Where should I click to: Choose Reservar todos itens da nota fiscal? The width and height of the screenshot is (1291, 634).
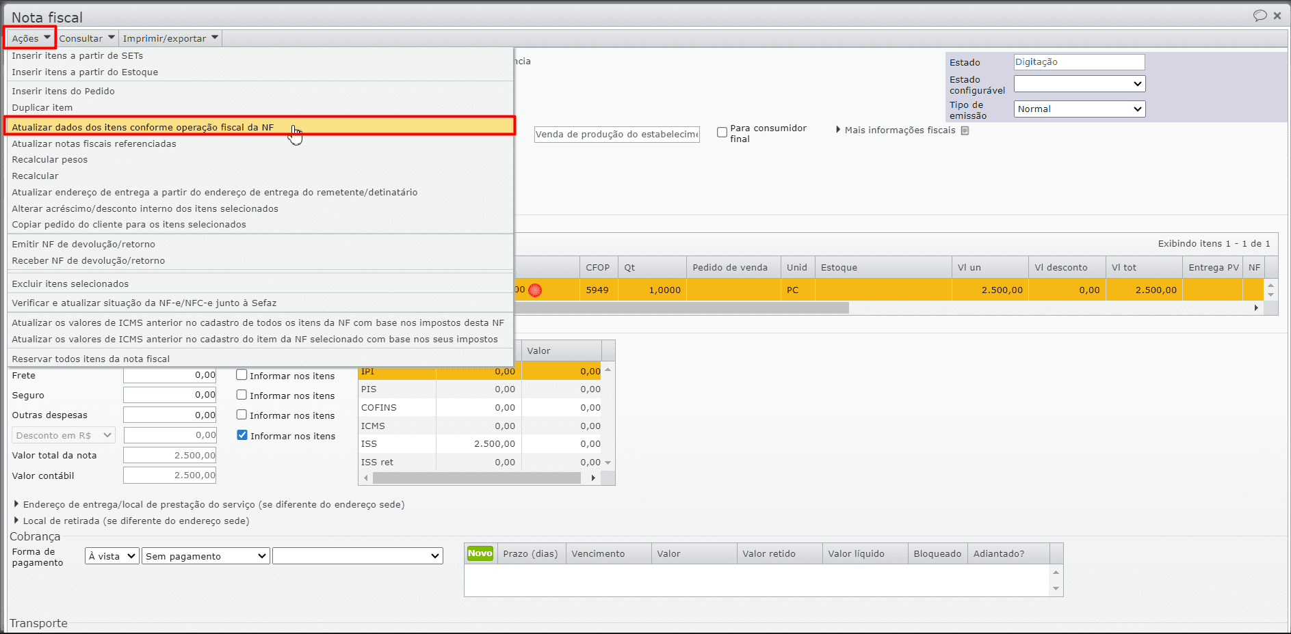coord(260,359)
